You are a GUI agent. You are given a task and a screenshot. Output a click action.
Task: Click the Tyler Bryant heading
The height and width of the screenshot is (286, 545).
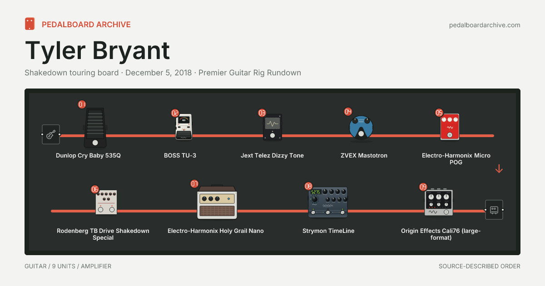[98, 50]
